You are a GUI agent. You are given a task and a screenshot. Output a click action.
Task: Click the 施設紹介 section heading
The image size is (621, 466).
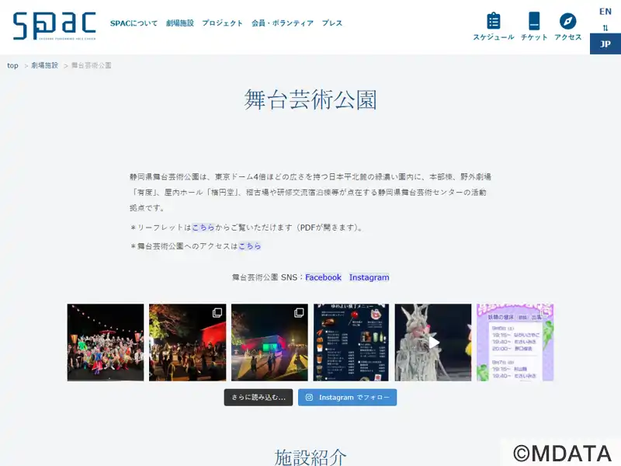(310, 457)
